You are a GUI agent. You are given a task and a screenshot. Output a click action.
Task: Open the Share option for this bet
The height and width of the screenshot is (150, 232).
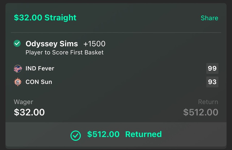click(209, 18)
